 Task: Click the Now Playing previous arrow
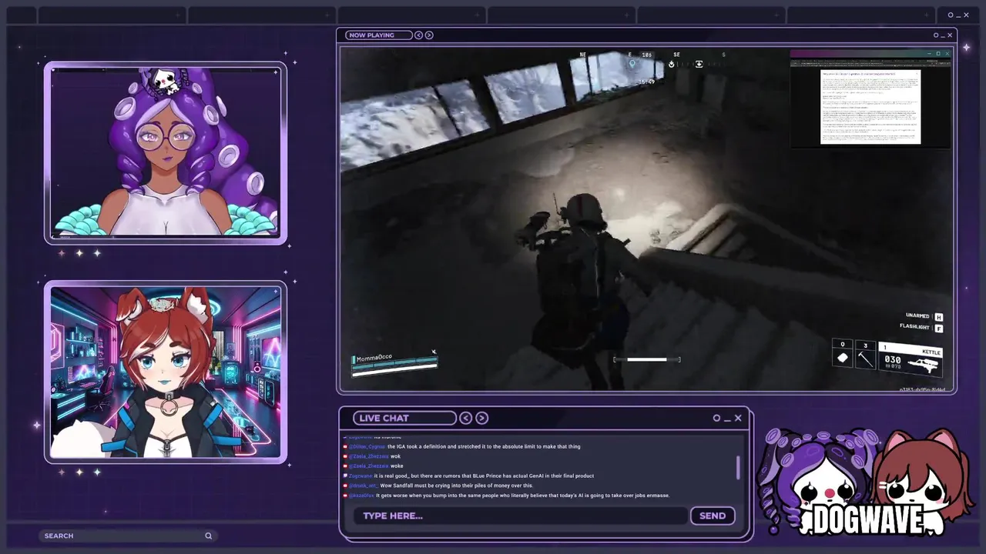tap(419, 35)
